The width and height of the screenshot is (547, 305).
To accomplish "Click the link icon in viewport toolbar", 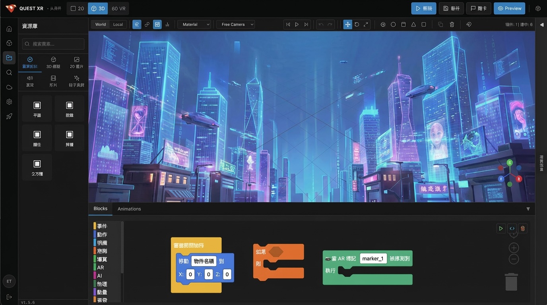I will pyautogui.click(x=147, y=24).
